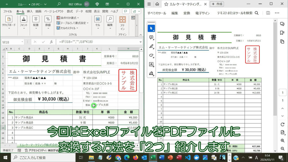Select the text box tool

point(151,64)
